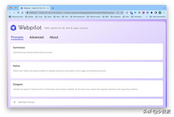Image resolution: width=174 pixels, height=117 pixels.
Task: Click the tagline 'Web copilot for all'
Action: pyautogui.click(x=66, y=28)
